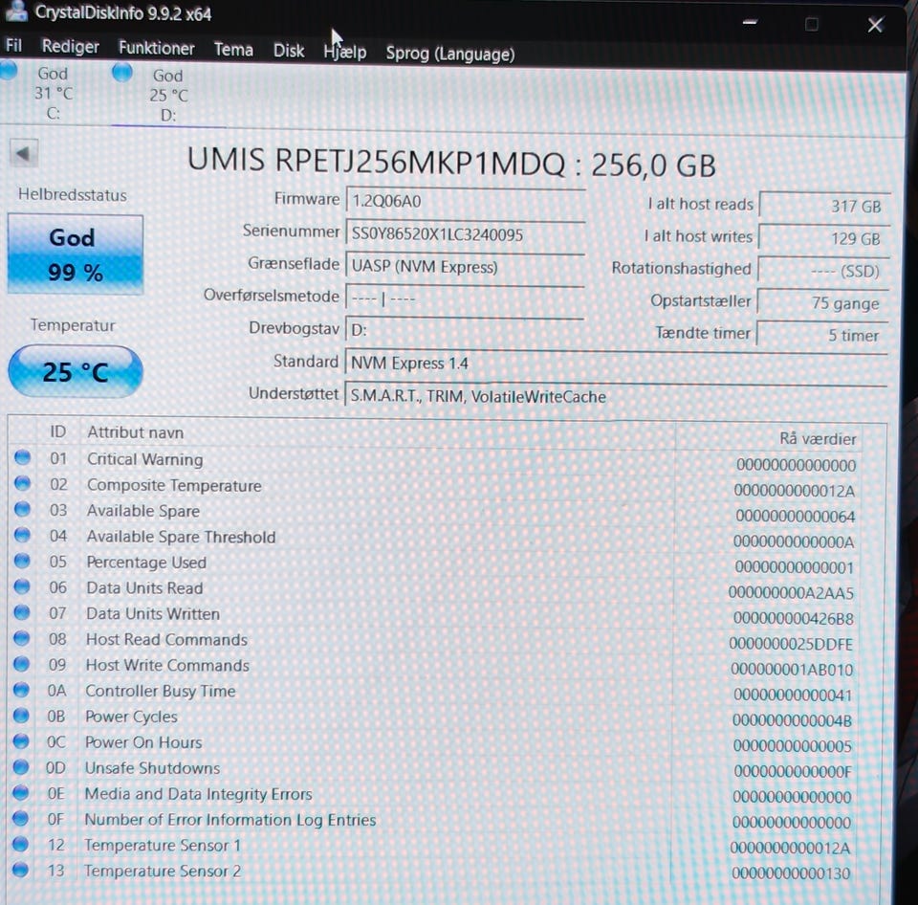Select the Unsafe Shutdowns attribute name
Image resolution: width=918 pixels, height=905 pixels.
[x=152, y=768]
